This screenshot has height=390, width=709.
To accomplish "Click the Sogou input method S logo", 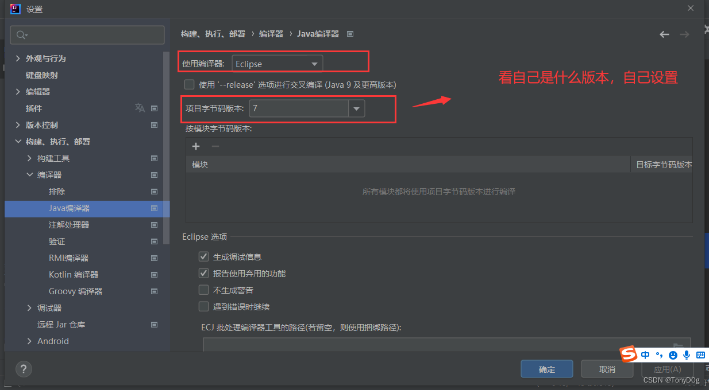I will (629, 354).
